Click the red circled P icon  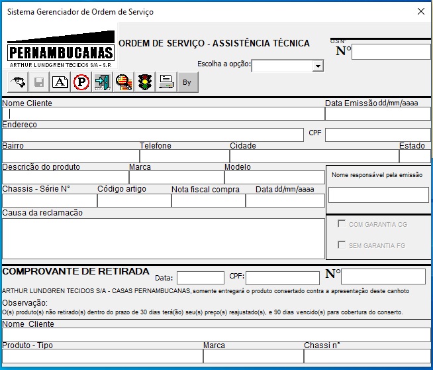81,82
